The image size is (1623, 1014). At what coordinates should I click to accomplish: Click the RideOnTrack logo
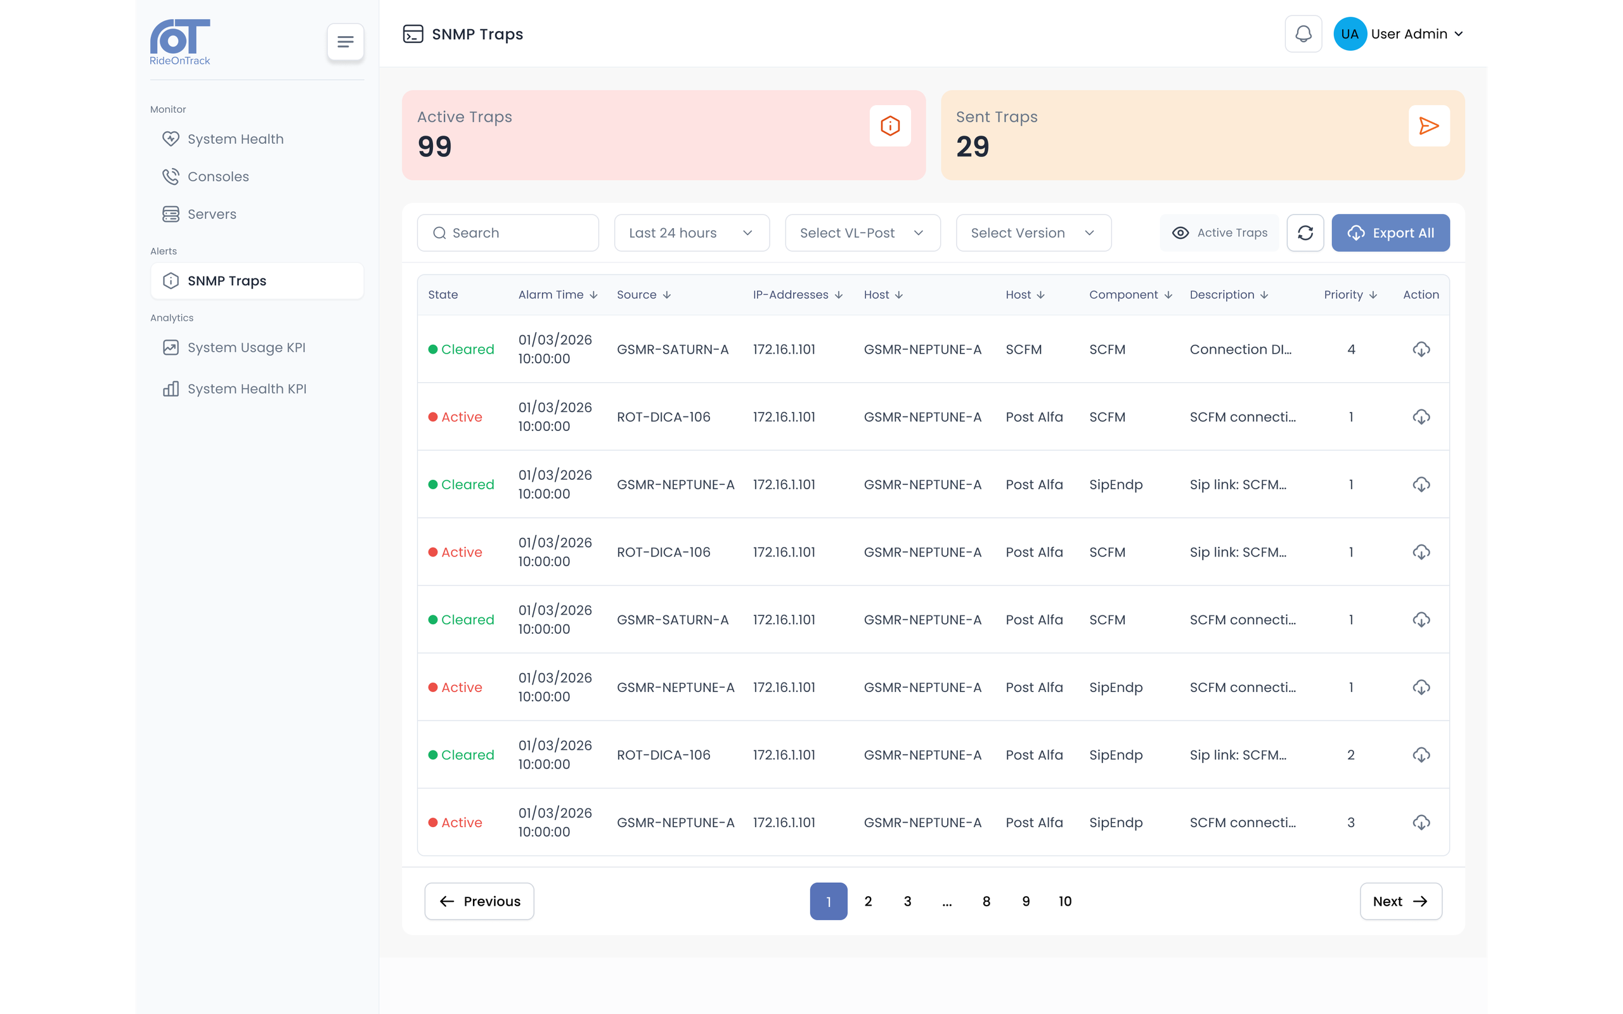click(x=180, y=42)
